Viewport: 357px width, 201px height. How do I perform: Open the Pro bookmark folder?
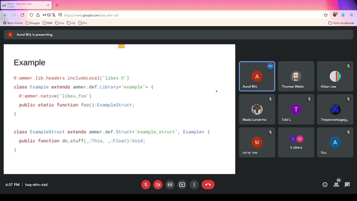pyautogui.click(x=83, y=23)
